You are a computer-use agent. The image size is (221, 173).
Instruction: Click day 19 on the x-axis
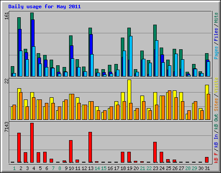pyautogui.click(x=129, y=168)
